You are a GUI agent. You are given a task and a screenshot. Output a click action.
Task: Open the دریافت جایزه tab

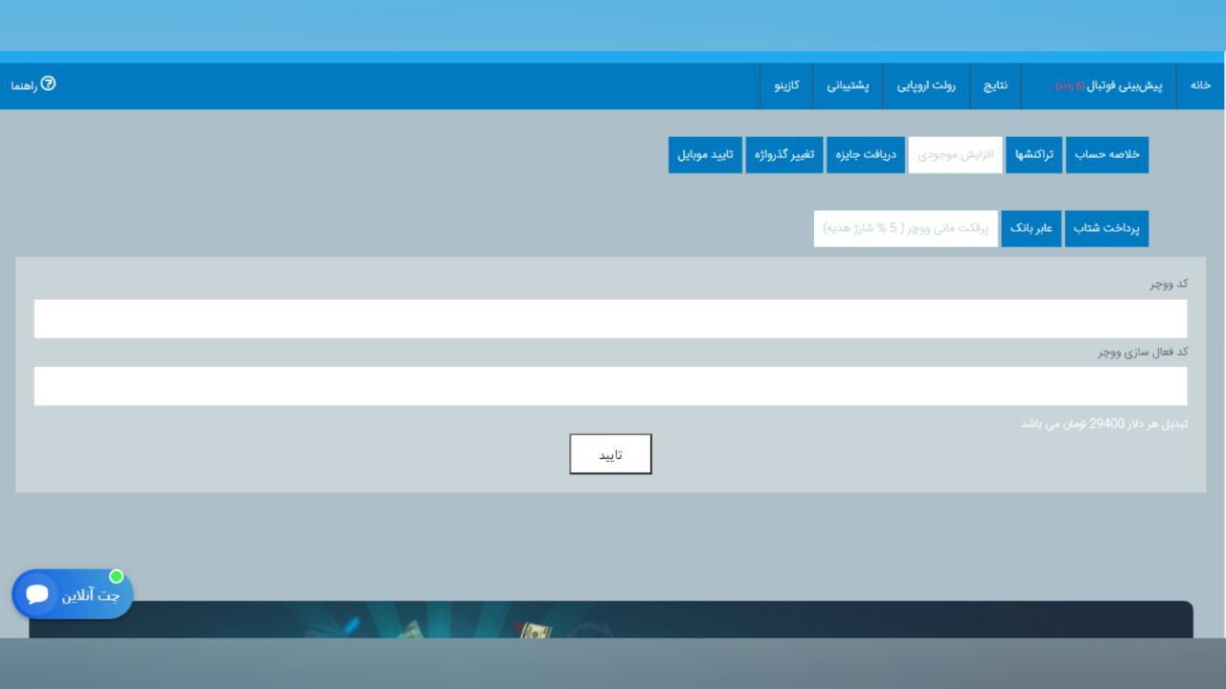coord(866,154)
